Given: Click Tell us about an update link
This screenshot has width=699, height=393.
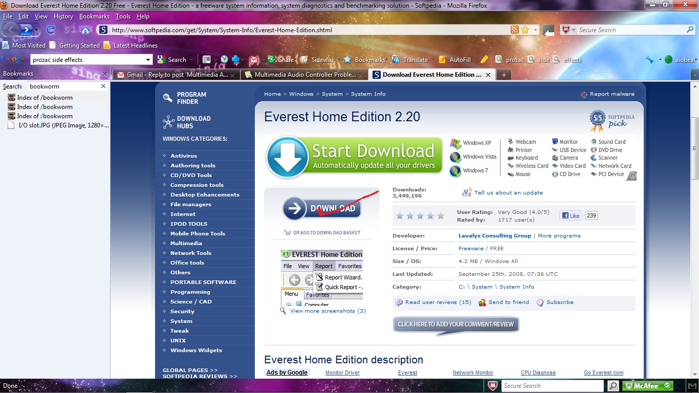Looking at the screenshot, I should click(508, 193).
